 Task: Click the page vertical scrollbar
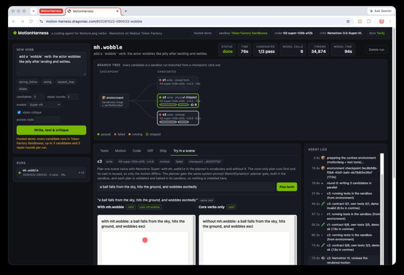click(x=394, y=103)
